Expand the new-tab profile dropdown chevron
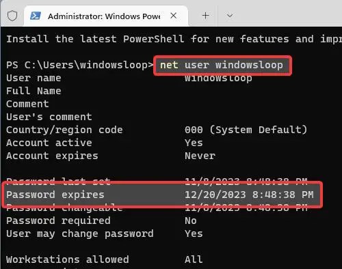This screenshot has height=269, width=342. [230, 16]
